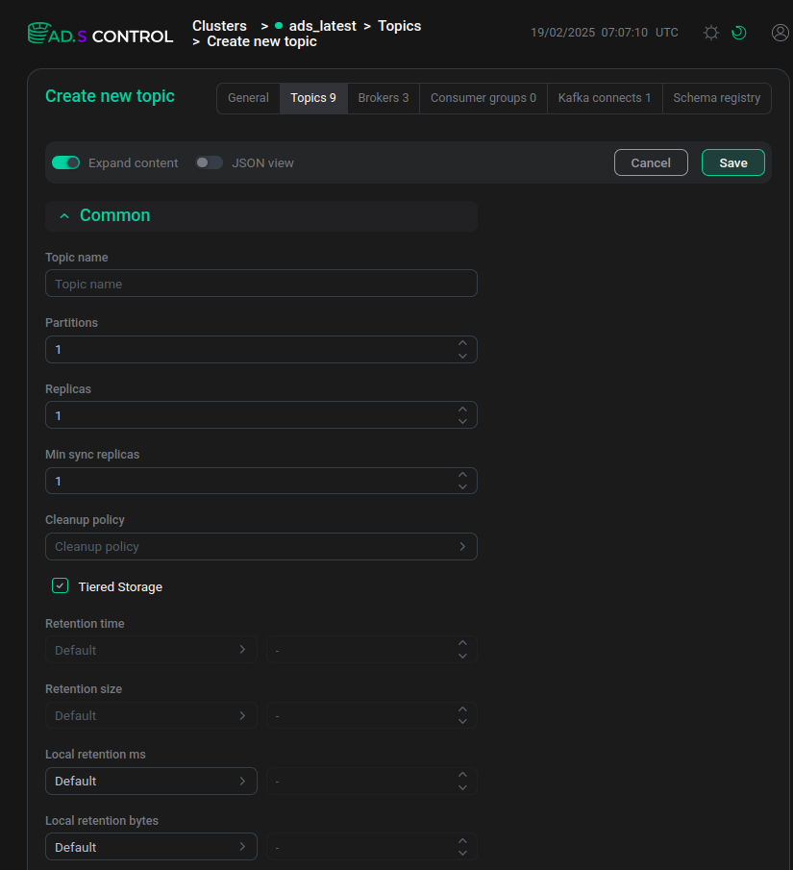Save the new topic
Image resolution: width=793 pixels, height=870 pixels.
(733, 162)
